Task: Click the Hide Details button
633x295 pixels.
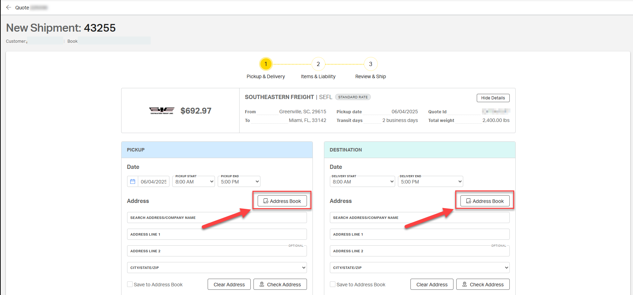Action: 493,98
